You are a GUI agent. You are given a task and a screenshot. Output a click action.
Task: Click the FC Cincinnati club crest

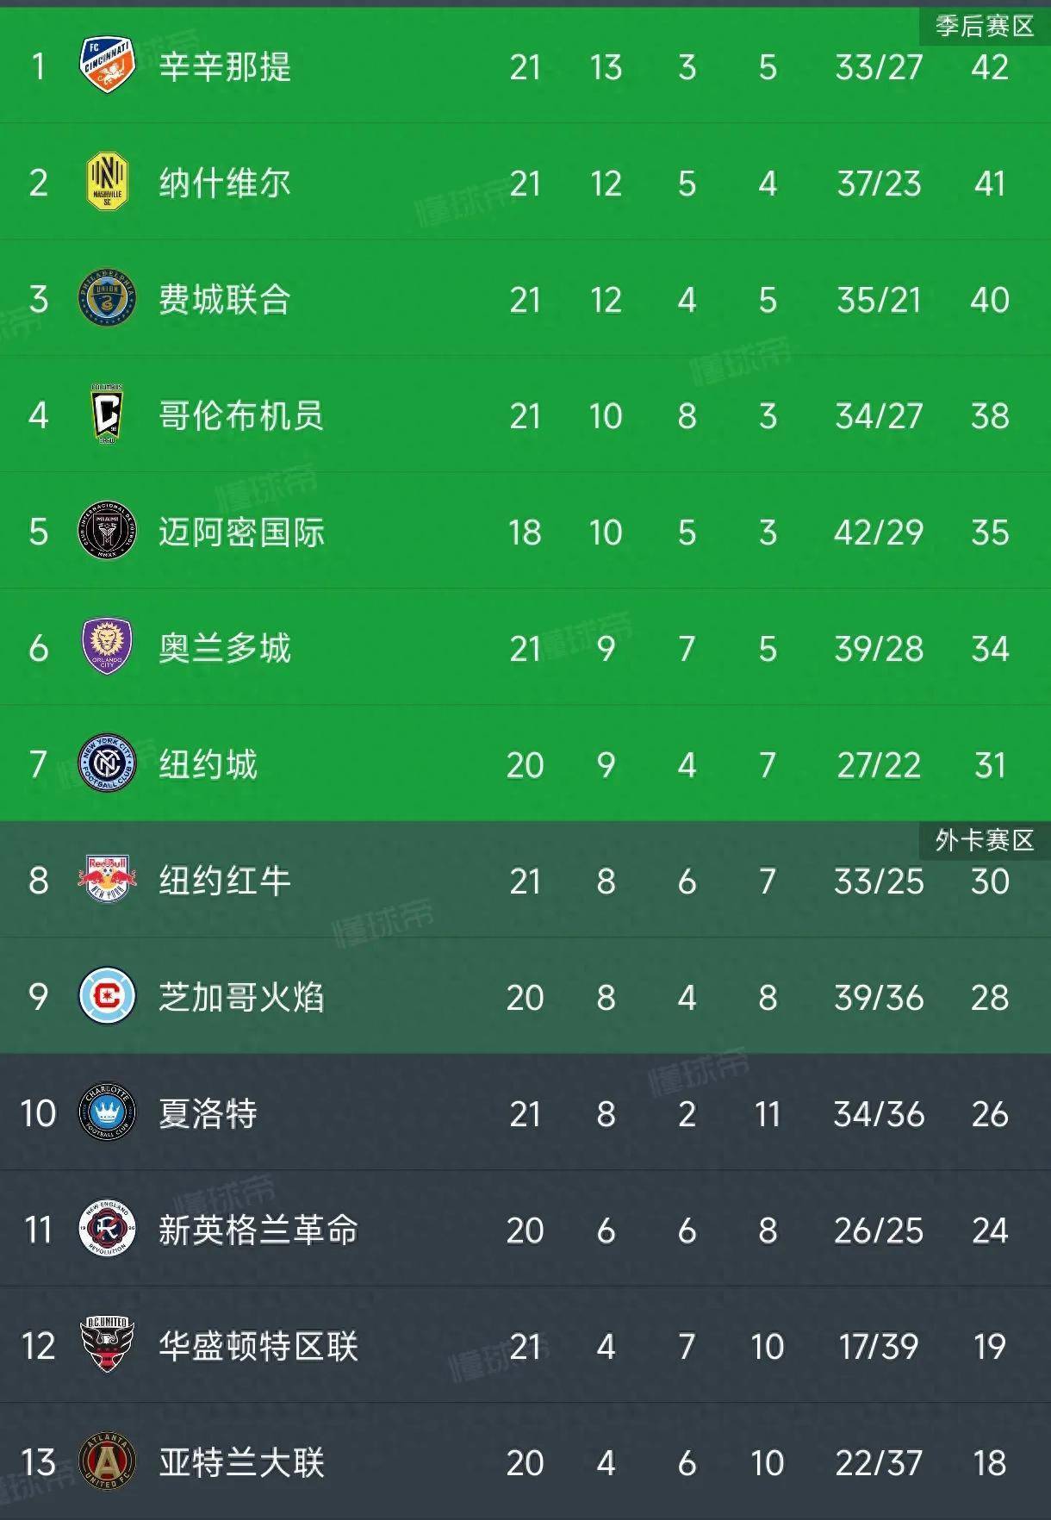tap(107, 67)
